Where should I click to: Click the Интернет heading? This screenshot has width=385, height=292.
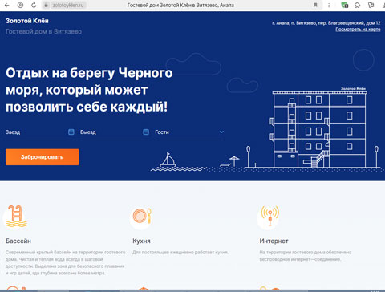pos(274,241)
